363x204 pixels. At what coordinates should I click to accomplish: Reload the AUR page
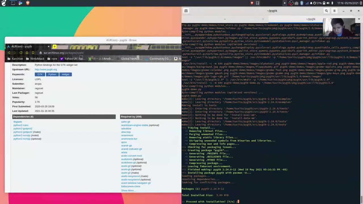pyautogui.click(x=21, y=53)
